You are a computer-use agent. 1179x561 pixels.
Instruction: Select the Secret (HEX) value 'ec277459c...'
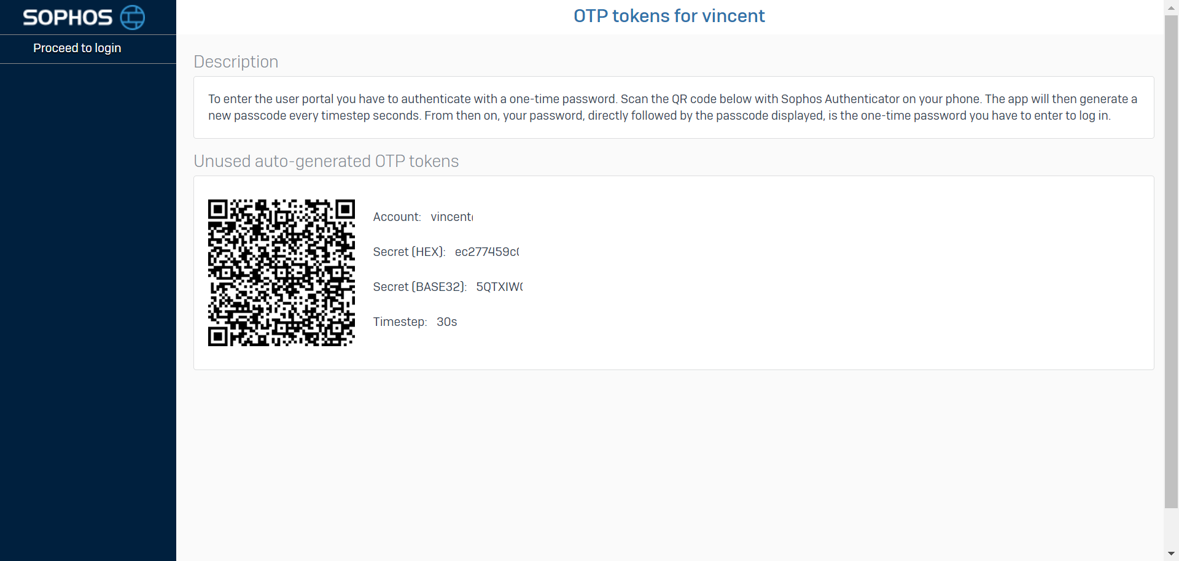pos(487,252)
